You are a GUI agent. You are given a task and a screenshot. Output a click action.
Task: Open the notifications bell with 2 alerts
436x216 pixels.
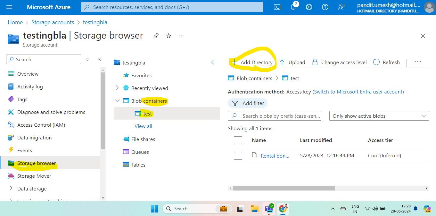tap(293, 7)
